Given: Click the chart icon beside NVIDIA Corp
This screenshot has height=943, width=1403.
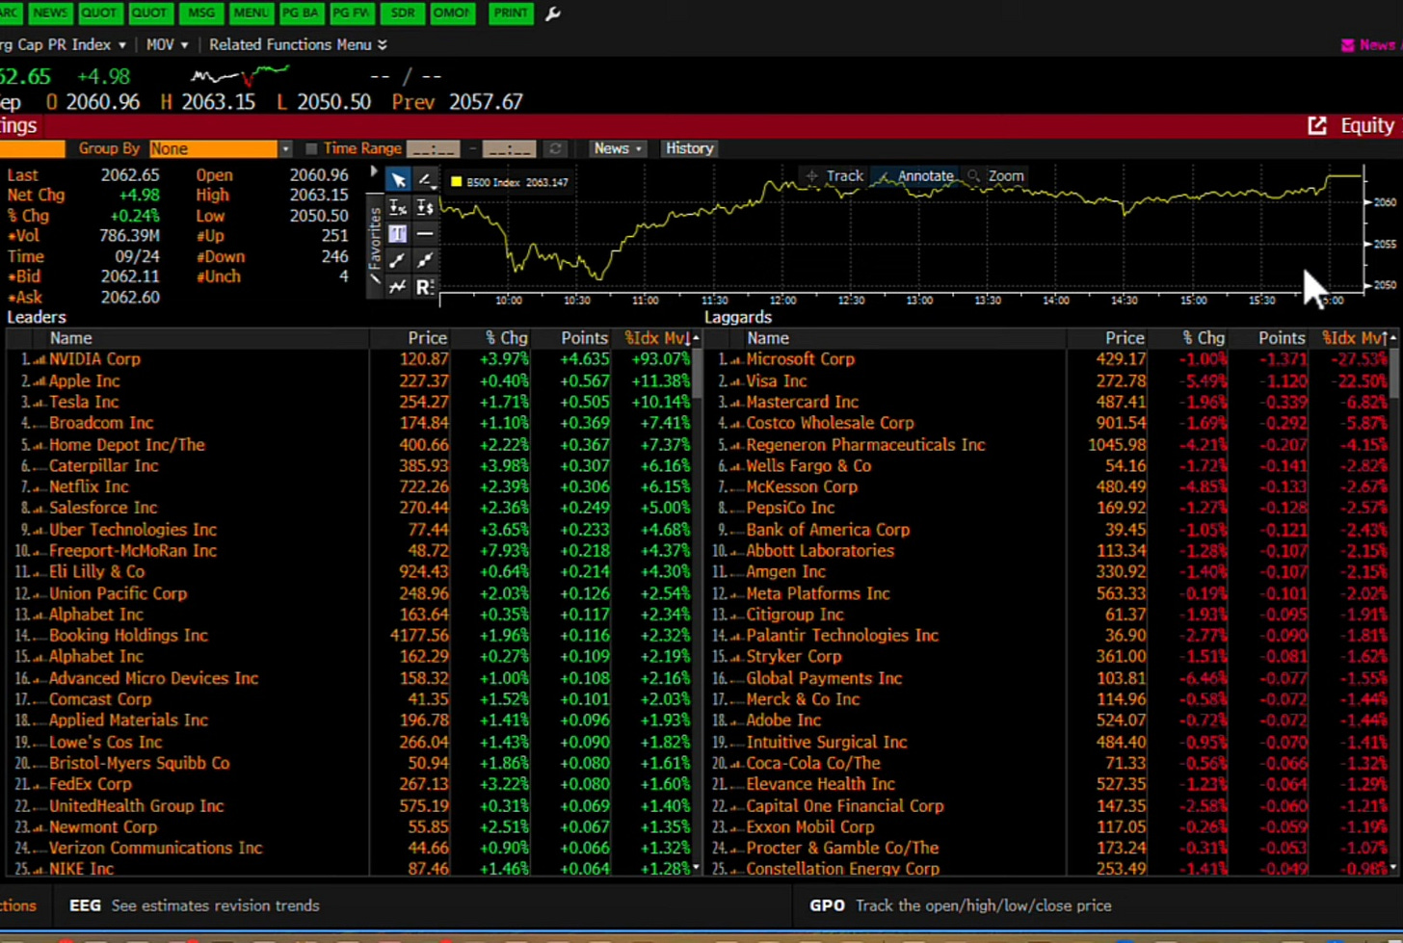Looking at the screenshot, I should [x=40, y=359].
